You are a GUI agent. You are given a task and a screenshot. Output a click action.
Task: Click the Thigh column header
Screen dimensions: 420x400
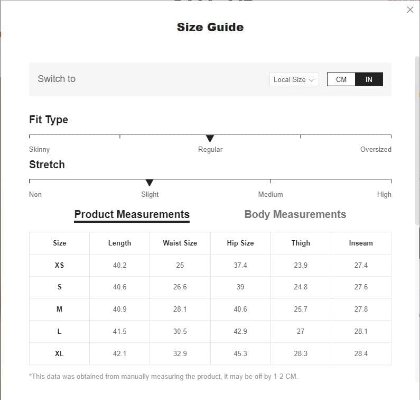(x=301, y=243)
